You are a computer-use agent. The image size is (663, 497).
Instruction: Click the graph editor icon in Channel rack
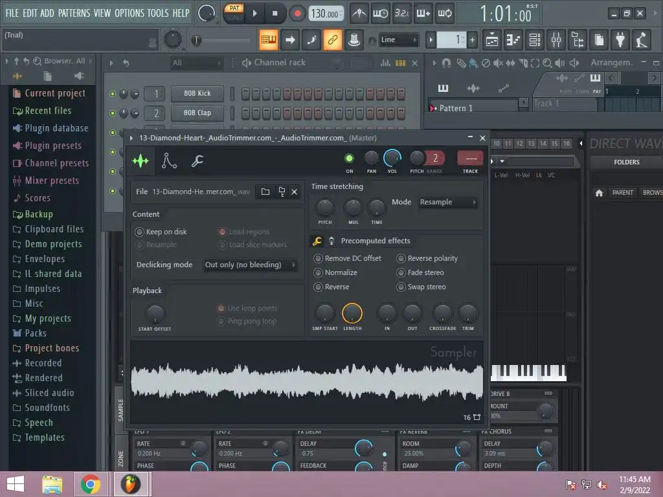[x=386, y=63]
